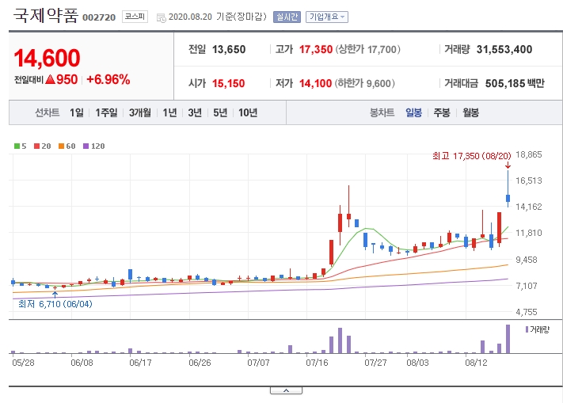Select the 1일 line chart period
This screenshot has width=563, height=403.
(77, 112)
